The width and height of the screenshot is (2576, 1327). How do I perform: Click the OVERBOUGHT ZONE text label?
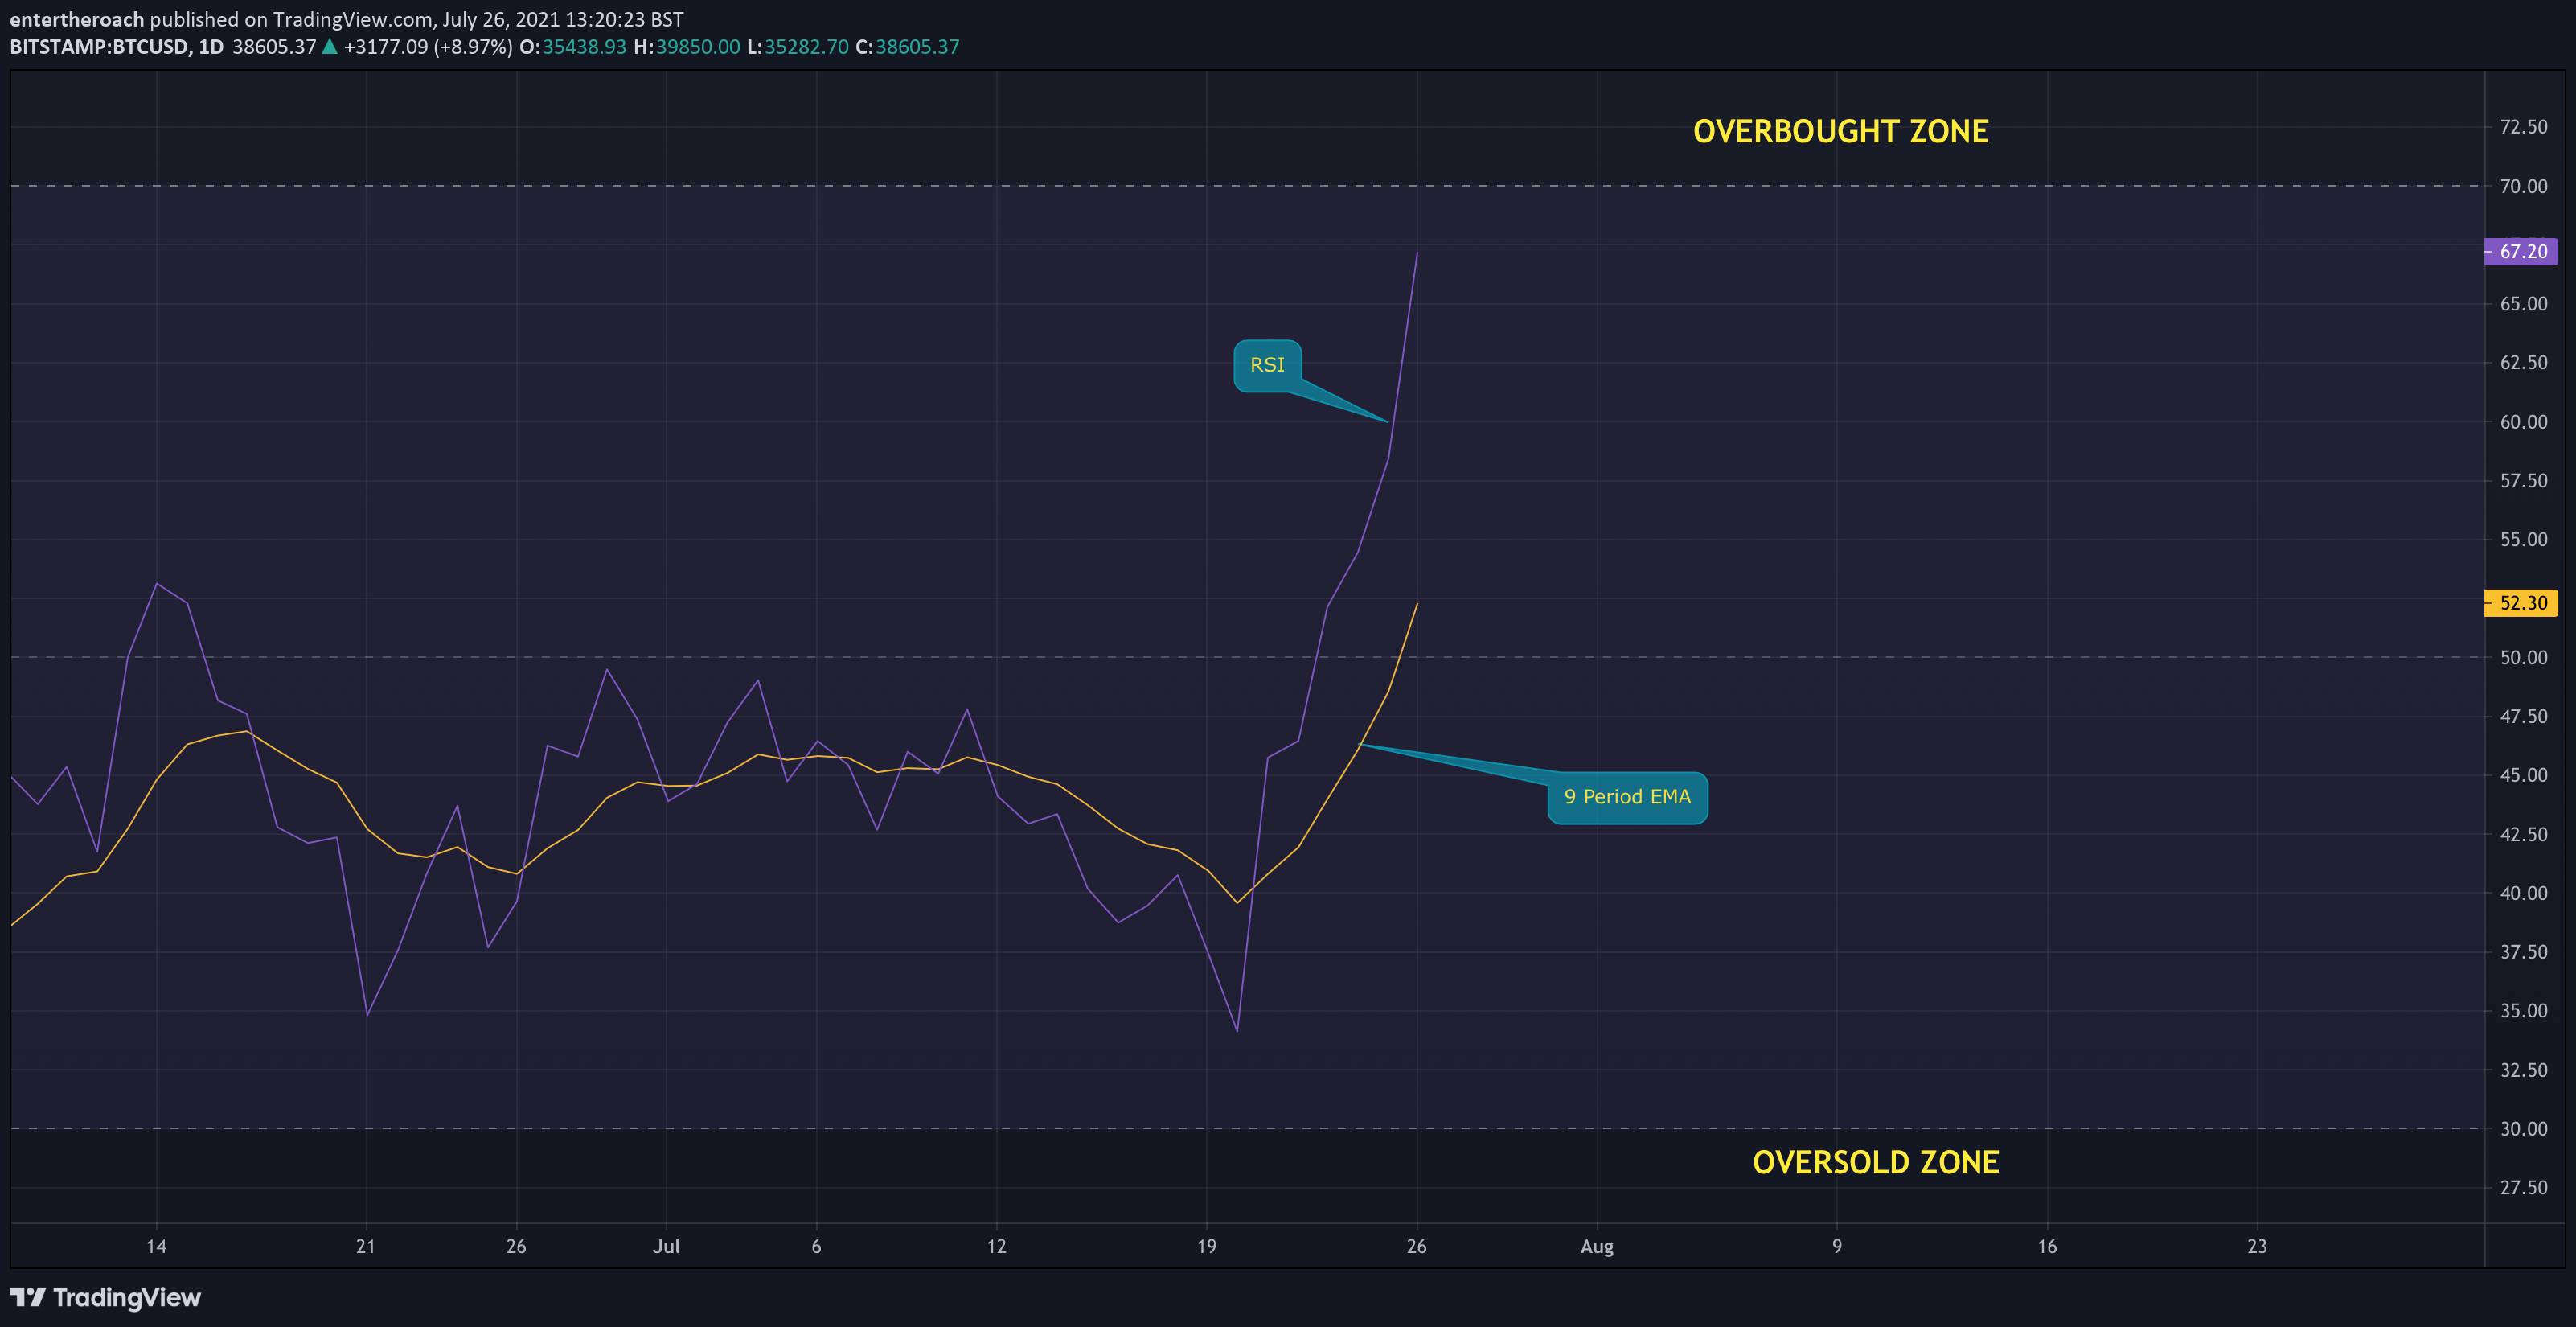pos(1841,131)
